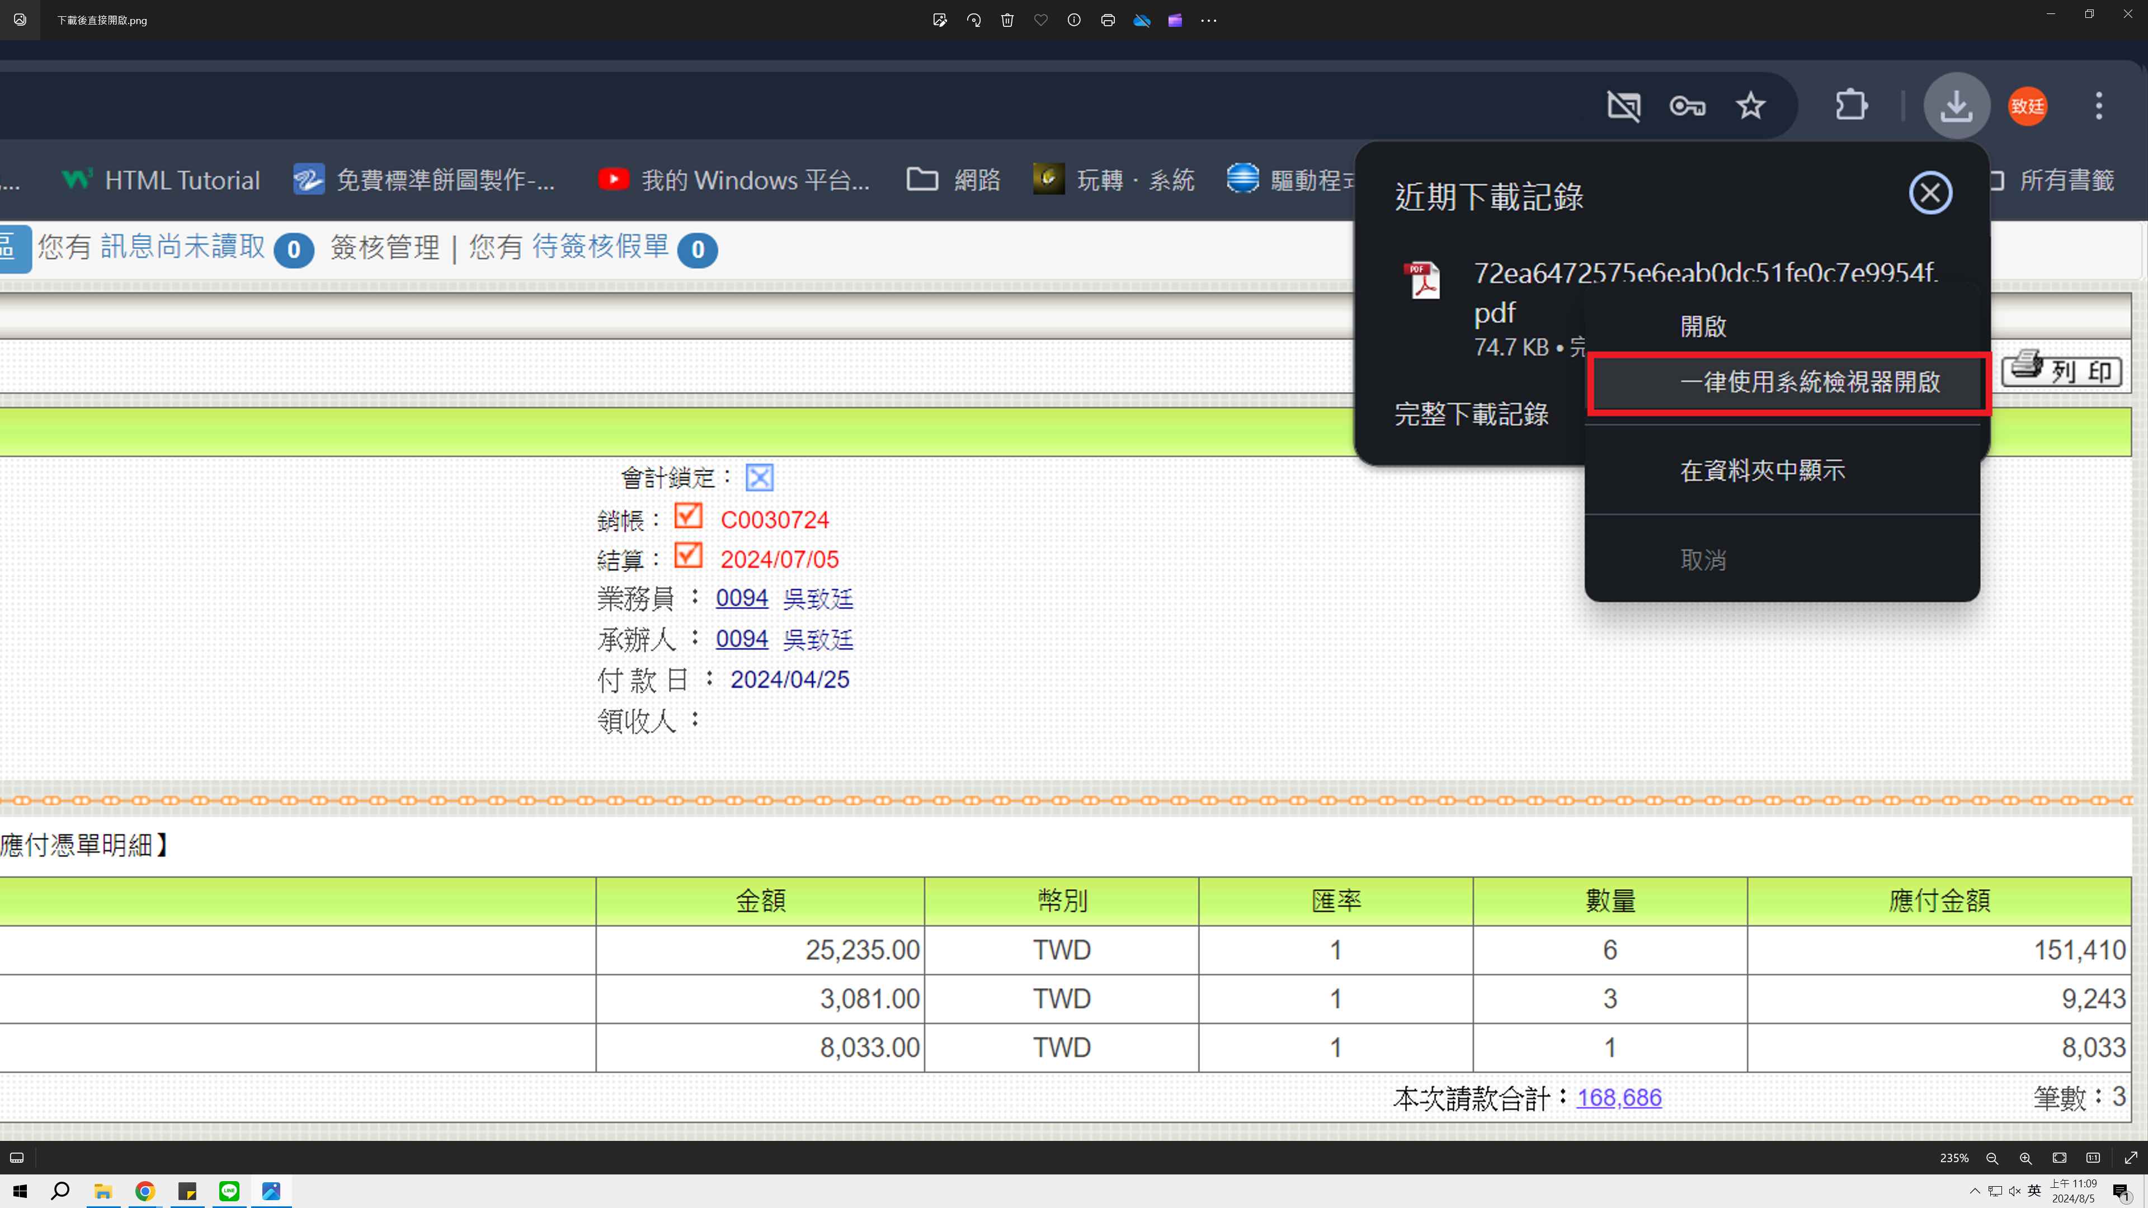The width and height of the screenshot is (2148, 1208).
Task: Zoom in using the bottom zoom control
Action: tap(2025, 1157)
